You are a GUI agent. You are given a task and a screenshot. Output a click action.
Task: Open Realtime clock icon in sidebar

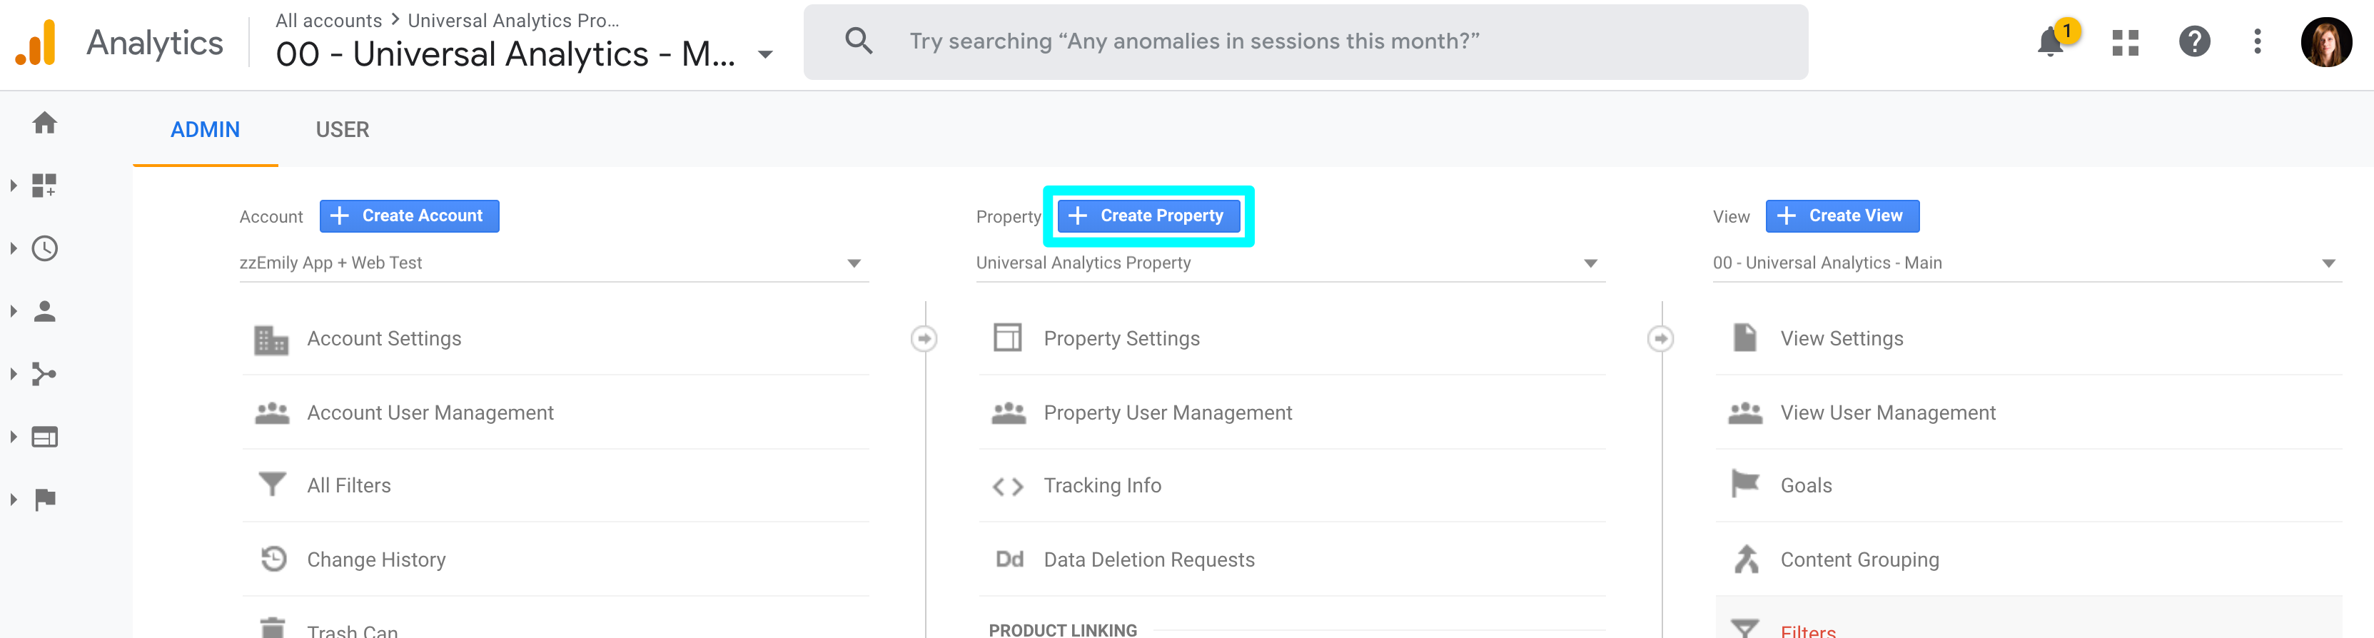[44, 248]
